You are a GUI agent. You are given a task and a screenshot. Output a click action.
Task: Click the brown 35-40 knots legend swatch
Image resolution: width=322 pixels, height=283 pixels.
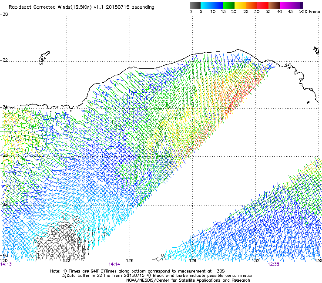pos(274,5)
